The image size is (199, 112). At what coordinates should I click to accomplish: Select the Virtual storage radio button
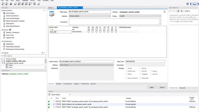pos(126,68)
